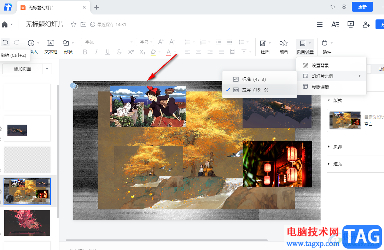Click the sync refresh icon in the title bar
Image resolution: width=384 pixels, height=250 pixels.
pos(333,7)
